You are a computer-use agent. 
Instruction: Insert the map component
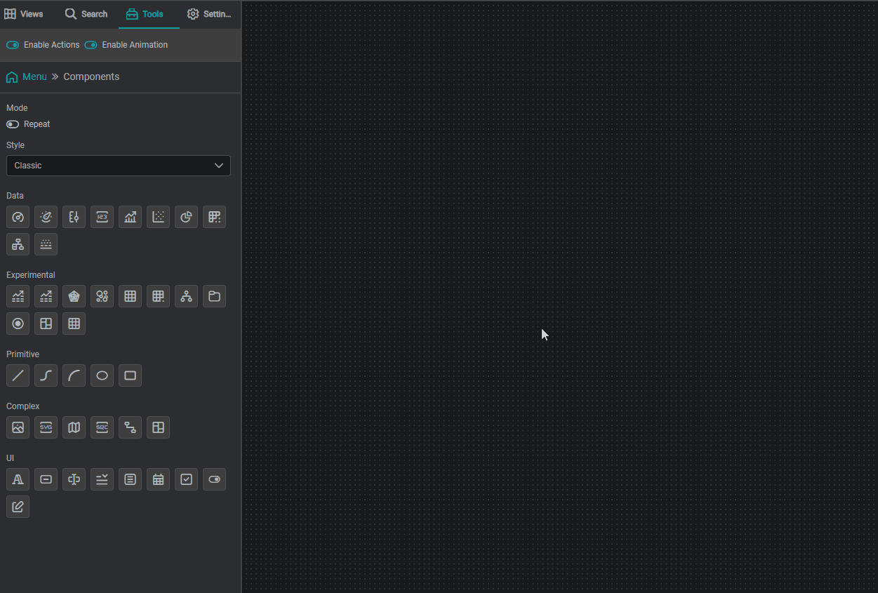[74, 427]
